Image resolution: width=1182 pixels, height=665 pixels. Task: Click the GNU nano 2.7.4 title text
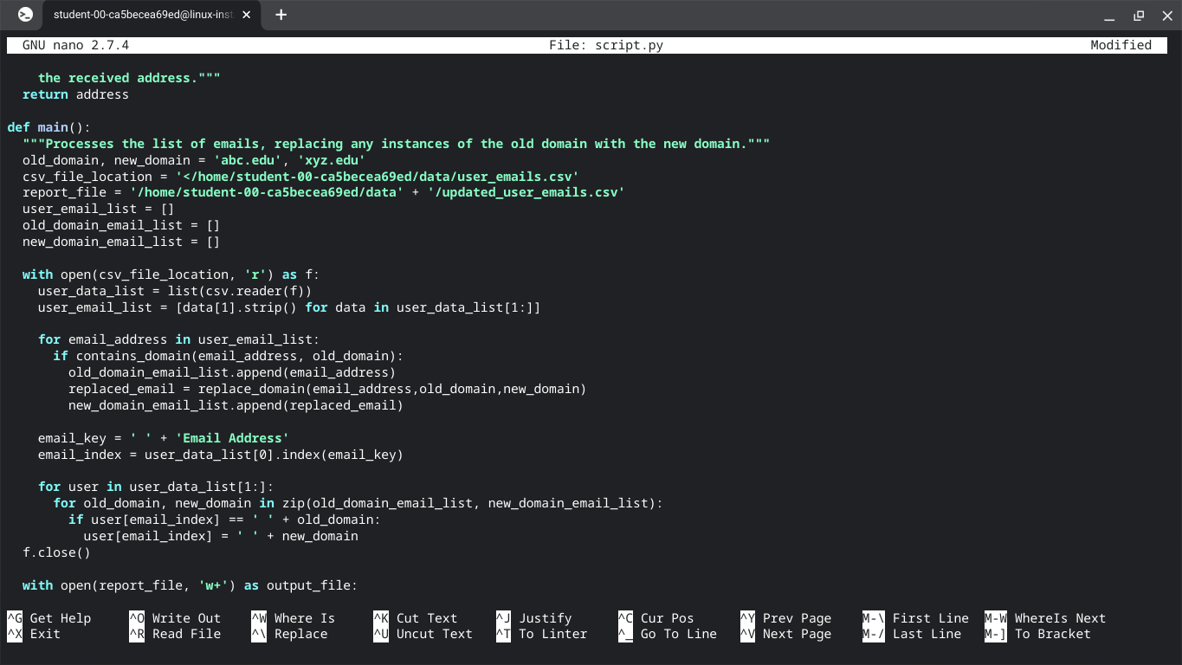75,45
